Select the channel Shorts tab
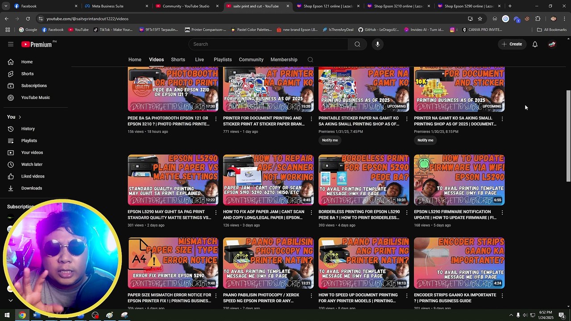This screenshot has height=321, width=571. (178, 60)
